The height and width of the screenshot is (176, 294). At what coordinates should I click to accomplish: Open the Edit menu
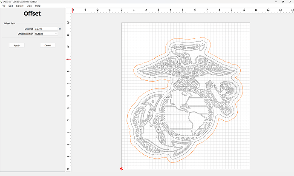click(11, 6)
